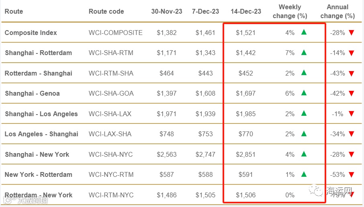Click red down arrow for Shanghai - Rotterdam

pyautogui.click(x=351, y=53)
